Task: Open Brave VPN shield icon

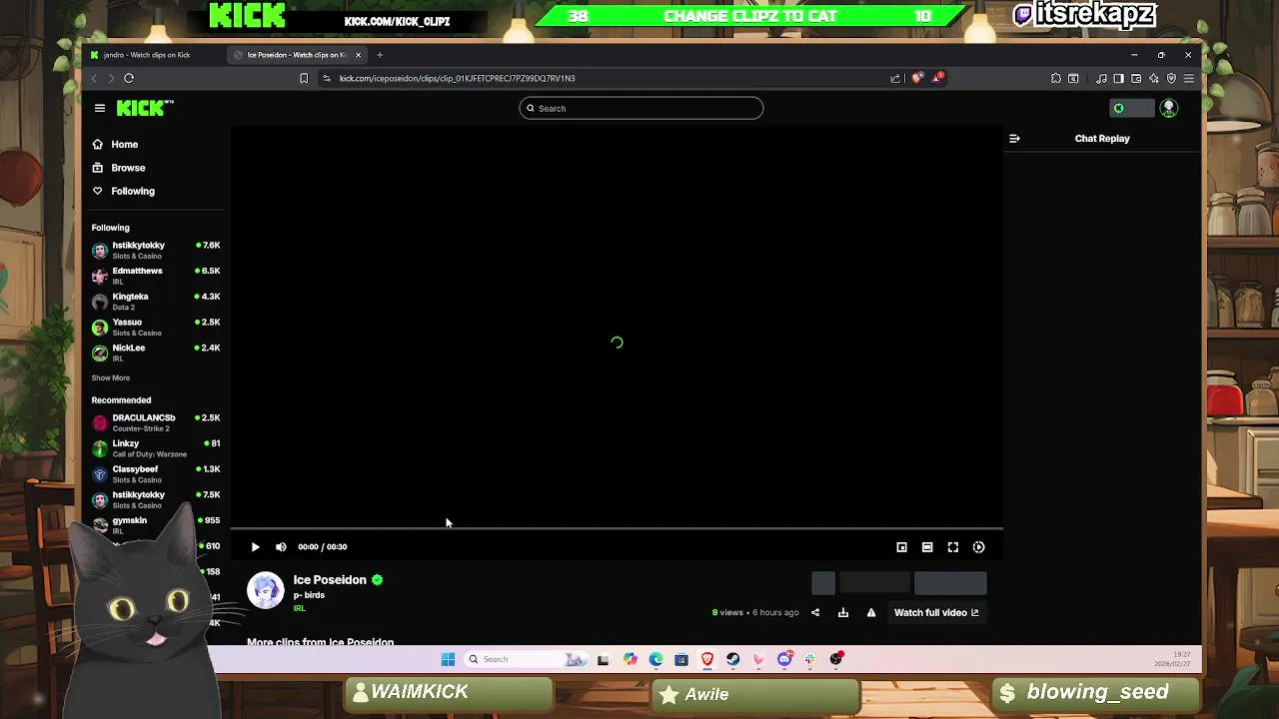Action: pyautogui.click(x=1171, y=78)
